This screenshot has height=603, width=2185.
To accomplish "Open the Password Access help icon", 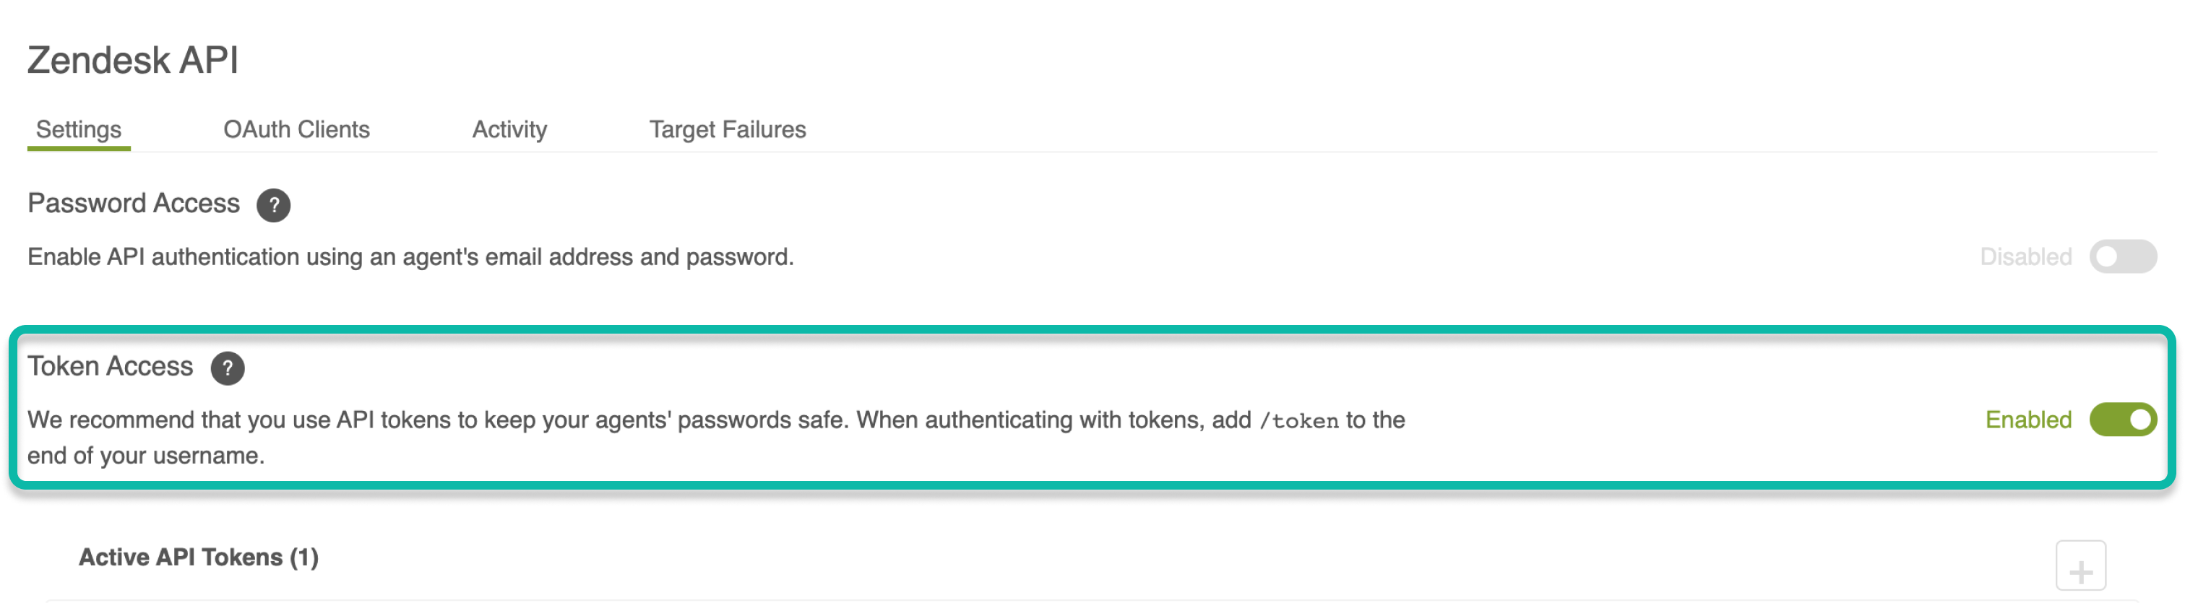I will click(x=273, y=205).
